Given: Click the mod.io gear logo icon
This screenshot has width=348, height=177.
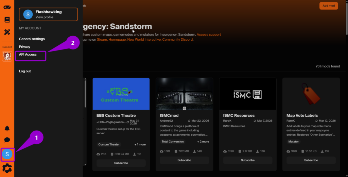Looking at the screenshot, I should click(x=7, y=169).
